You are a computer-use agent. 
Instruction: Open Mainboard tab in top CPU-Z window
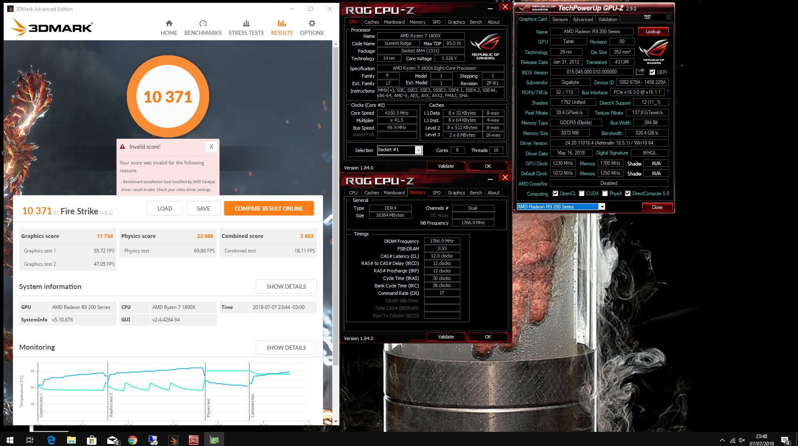[x=394, y=22]
